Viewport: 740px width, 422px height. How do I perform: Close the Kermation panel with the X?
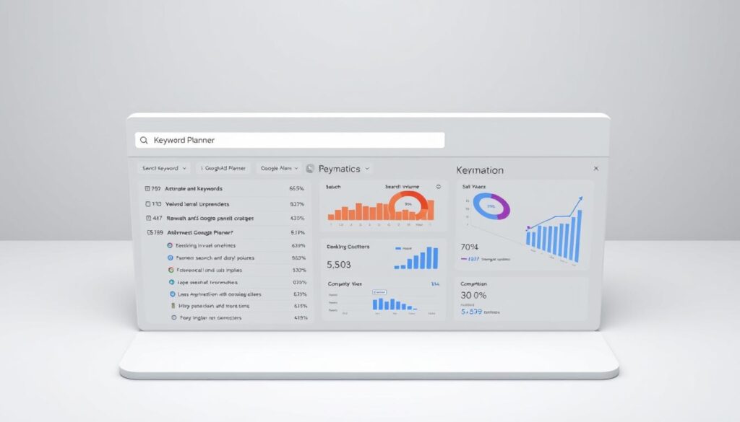tap(596, 168)
